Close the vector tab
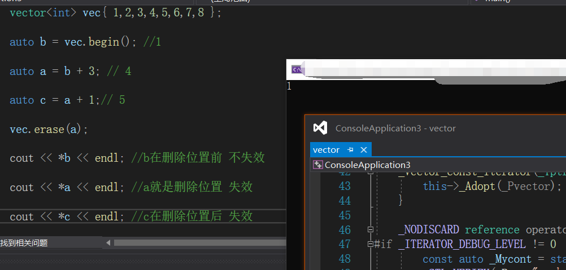This screenshot has width=566, height=270. pos(364,150)
